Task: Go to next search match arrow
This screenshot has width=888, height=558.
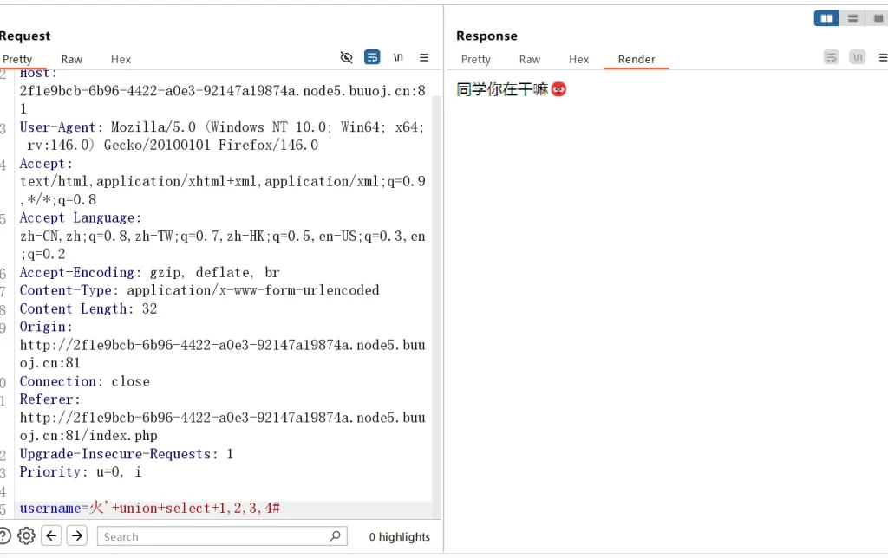Action: (77, 536)
